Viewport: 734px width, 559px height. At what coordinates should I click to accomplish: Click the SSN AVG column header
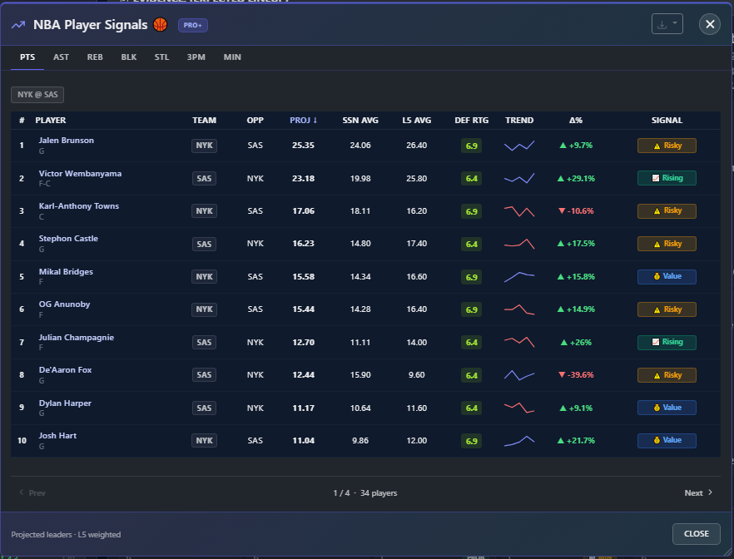click(x=360, y=121)
